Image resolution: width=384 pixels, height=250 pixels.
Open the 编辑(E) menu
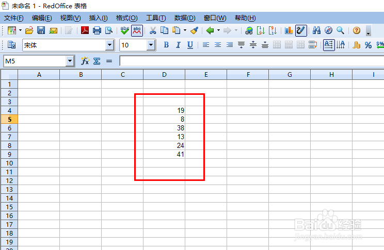click(x=42, y=18)
